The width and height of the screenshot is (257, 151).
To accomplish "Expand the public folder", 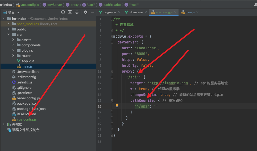I will click(x=8, y=29).
